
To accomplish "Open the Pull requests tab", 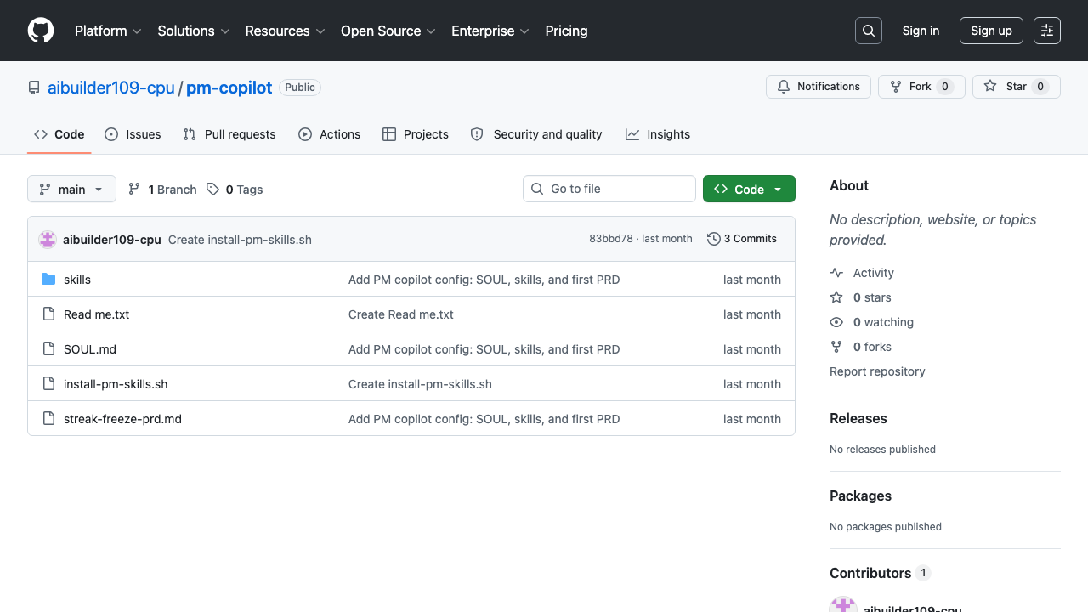I will (229, 134).
